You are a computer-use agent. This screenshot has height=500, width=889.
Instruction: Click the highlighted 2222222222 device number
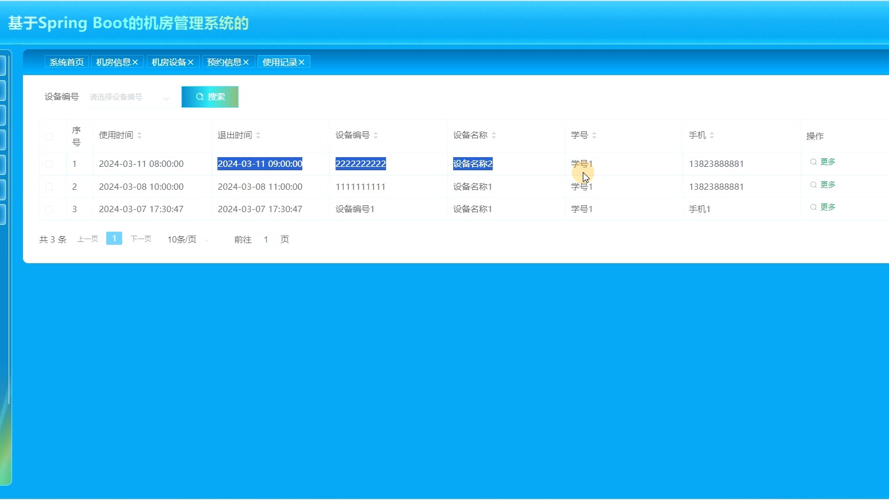[x=361, y=164]
